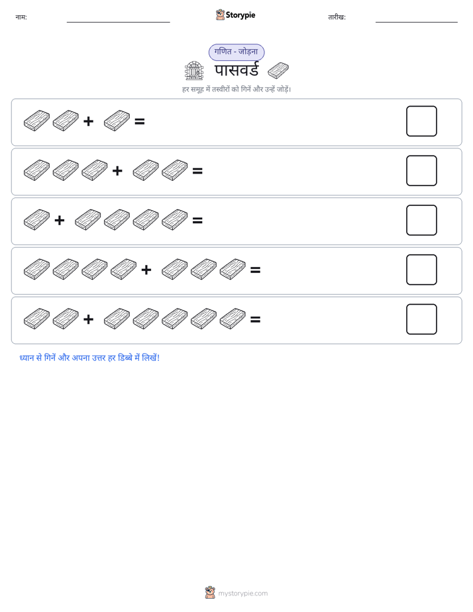This screenshot has width=473, height=612.
Task: Click the name line next to नाम:
Action: pos(118,21)
